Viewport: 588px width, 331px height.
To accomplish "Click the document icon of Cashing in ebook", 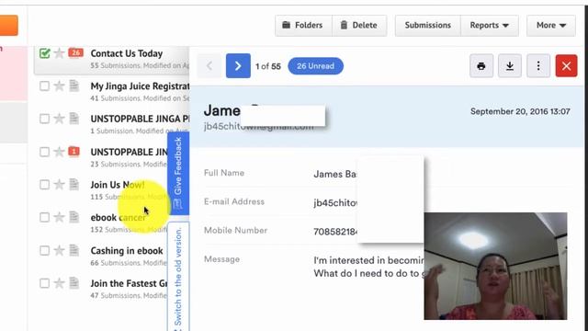I will pyautogui.click(x=73, y=250).
